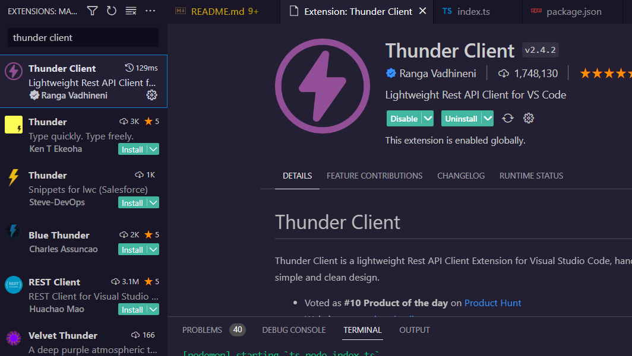The width and height of the screenshot is (632, 356).
Task: Click the REST Client extension icon
Action: point(14,285)
